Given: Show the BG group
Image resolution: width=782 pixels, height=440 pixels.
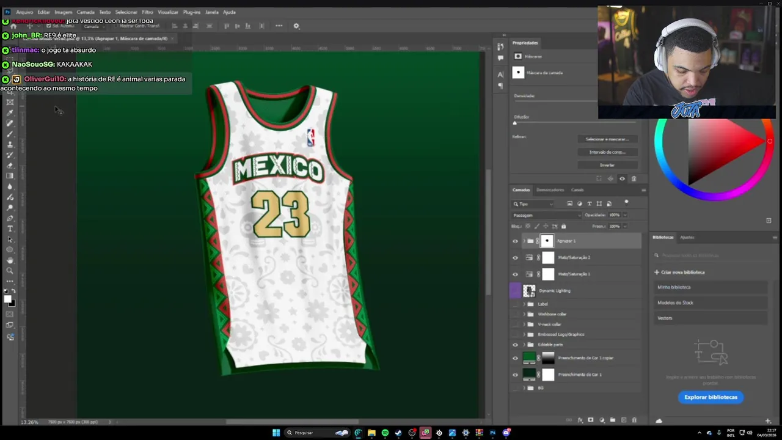Looking at the screenshot, I should tap(515, 388).
